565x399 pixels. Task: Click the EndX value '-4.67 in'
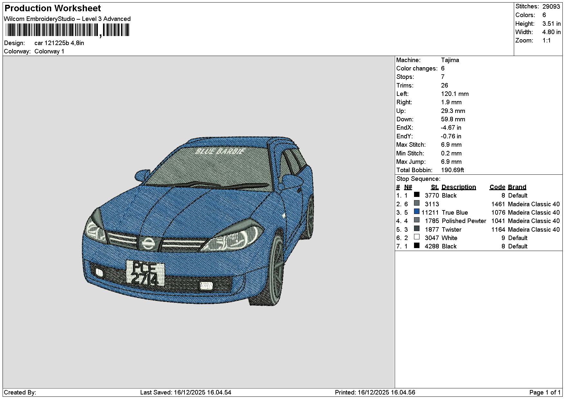pos(451,127)
